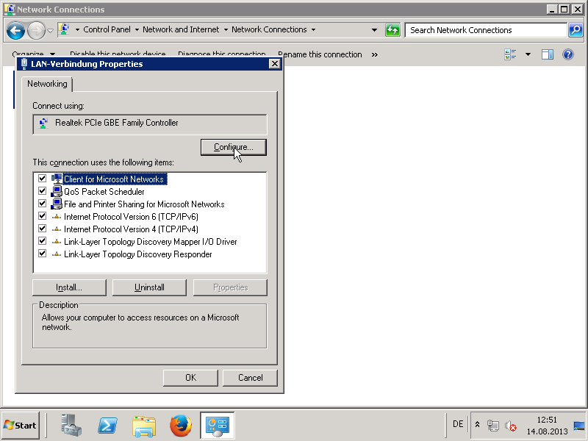Open recent pages dropdown next to Forward
Viewport: 588px width, 441px height.
[x=50, y=30]
